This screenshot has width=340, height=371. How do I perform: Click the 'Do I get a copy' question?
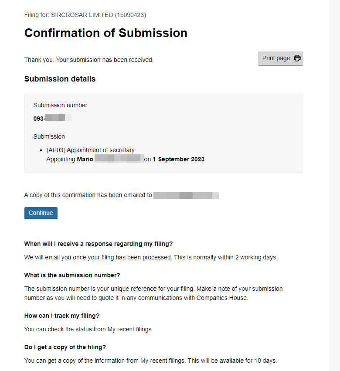pyautogui.click(x=65, y=347)
